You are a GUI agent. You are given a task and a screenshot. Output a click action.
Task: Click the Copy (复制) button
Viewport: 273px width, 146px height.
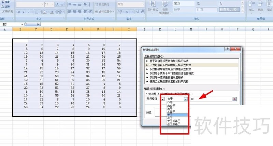click(6, 6)
